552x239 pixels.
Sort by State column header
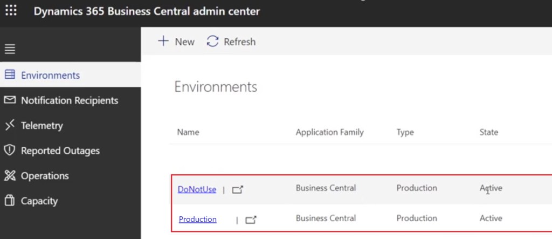pyautogui.click(x=488, y=132)
